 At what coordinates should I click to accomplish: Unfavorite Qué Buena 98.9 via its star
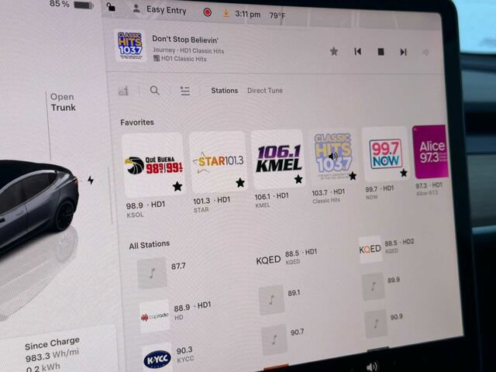click(x=177, y=186)
